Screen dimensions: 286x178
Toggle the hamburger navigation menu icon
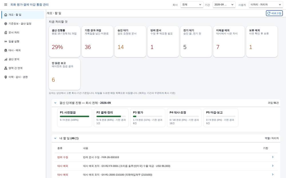coord(6,5)
